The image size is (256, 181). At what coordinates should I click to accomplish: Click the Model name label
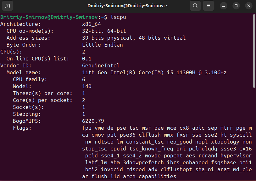(24, 72)
